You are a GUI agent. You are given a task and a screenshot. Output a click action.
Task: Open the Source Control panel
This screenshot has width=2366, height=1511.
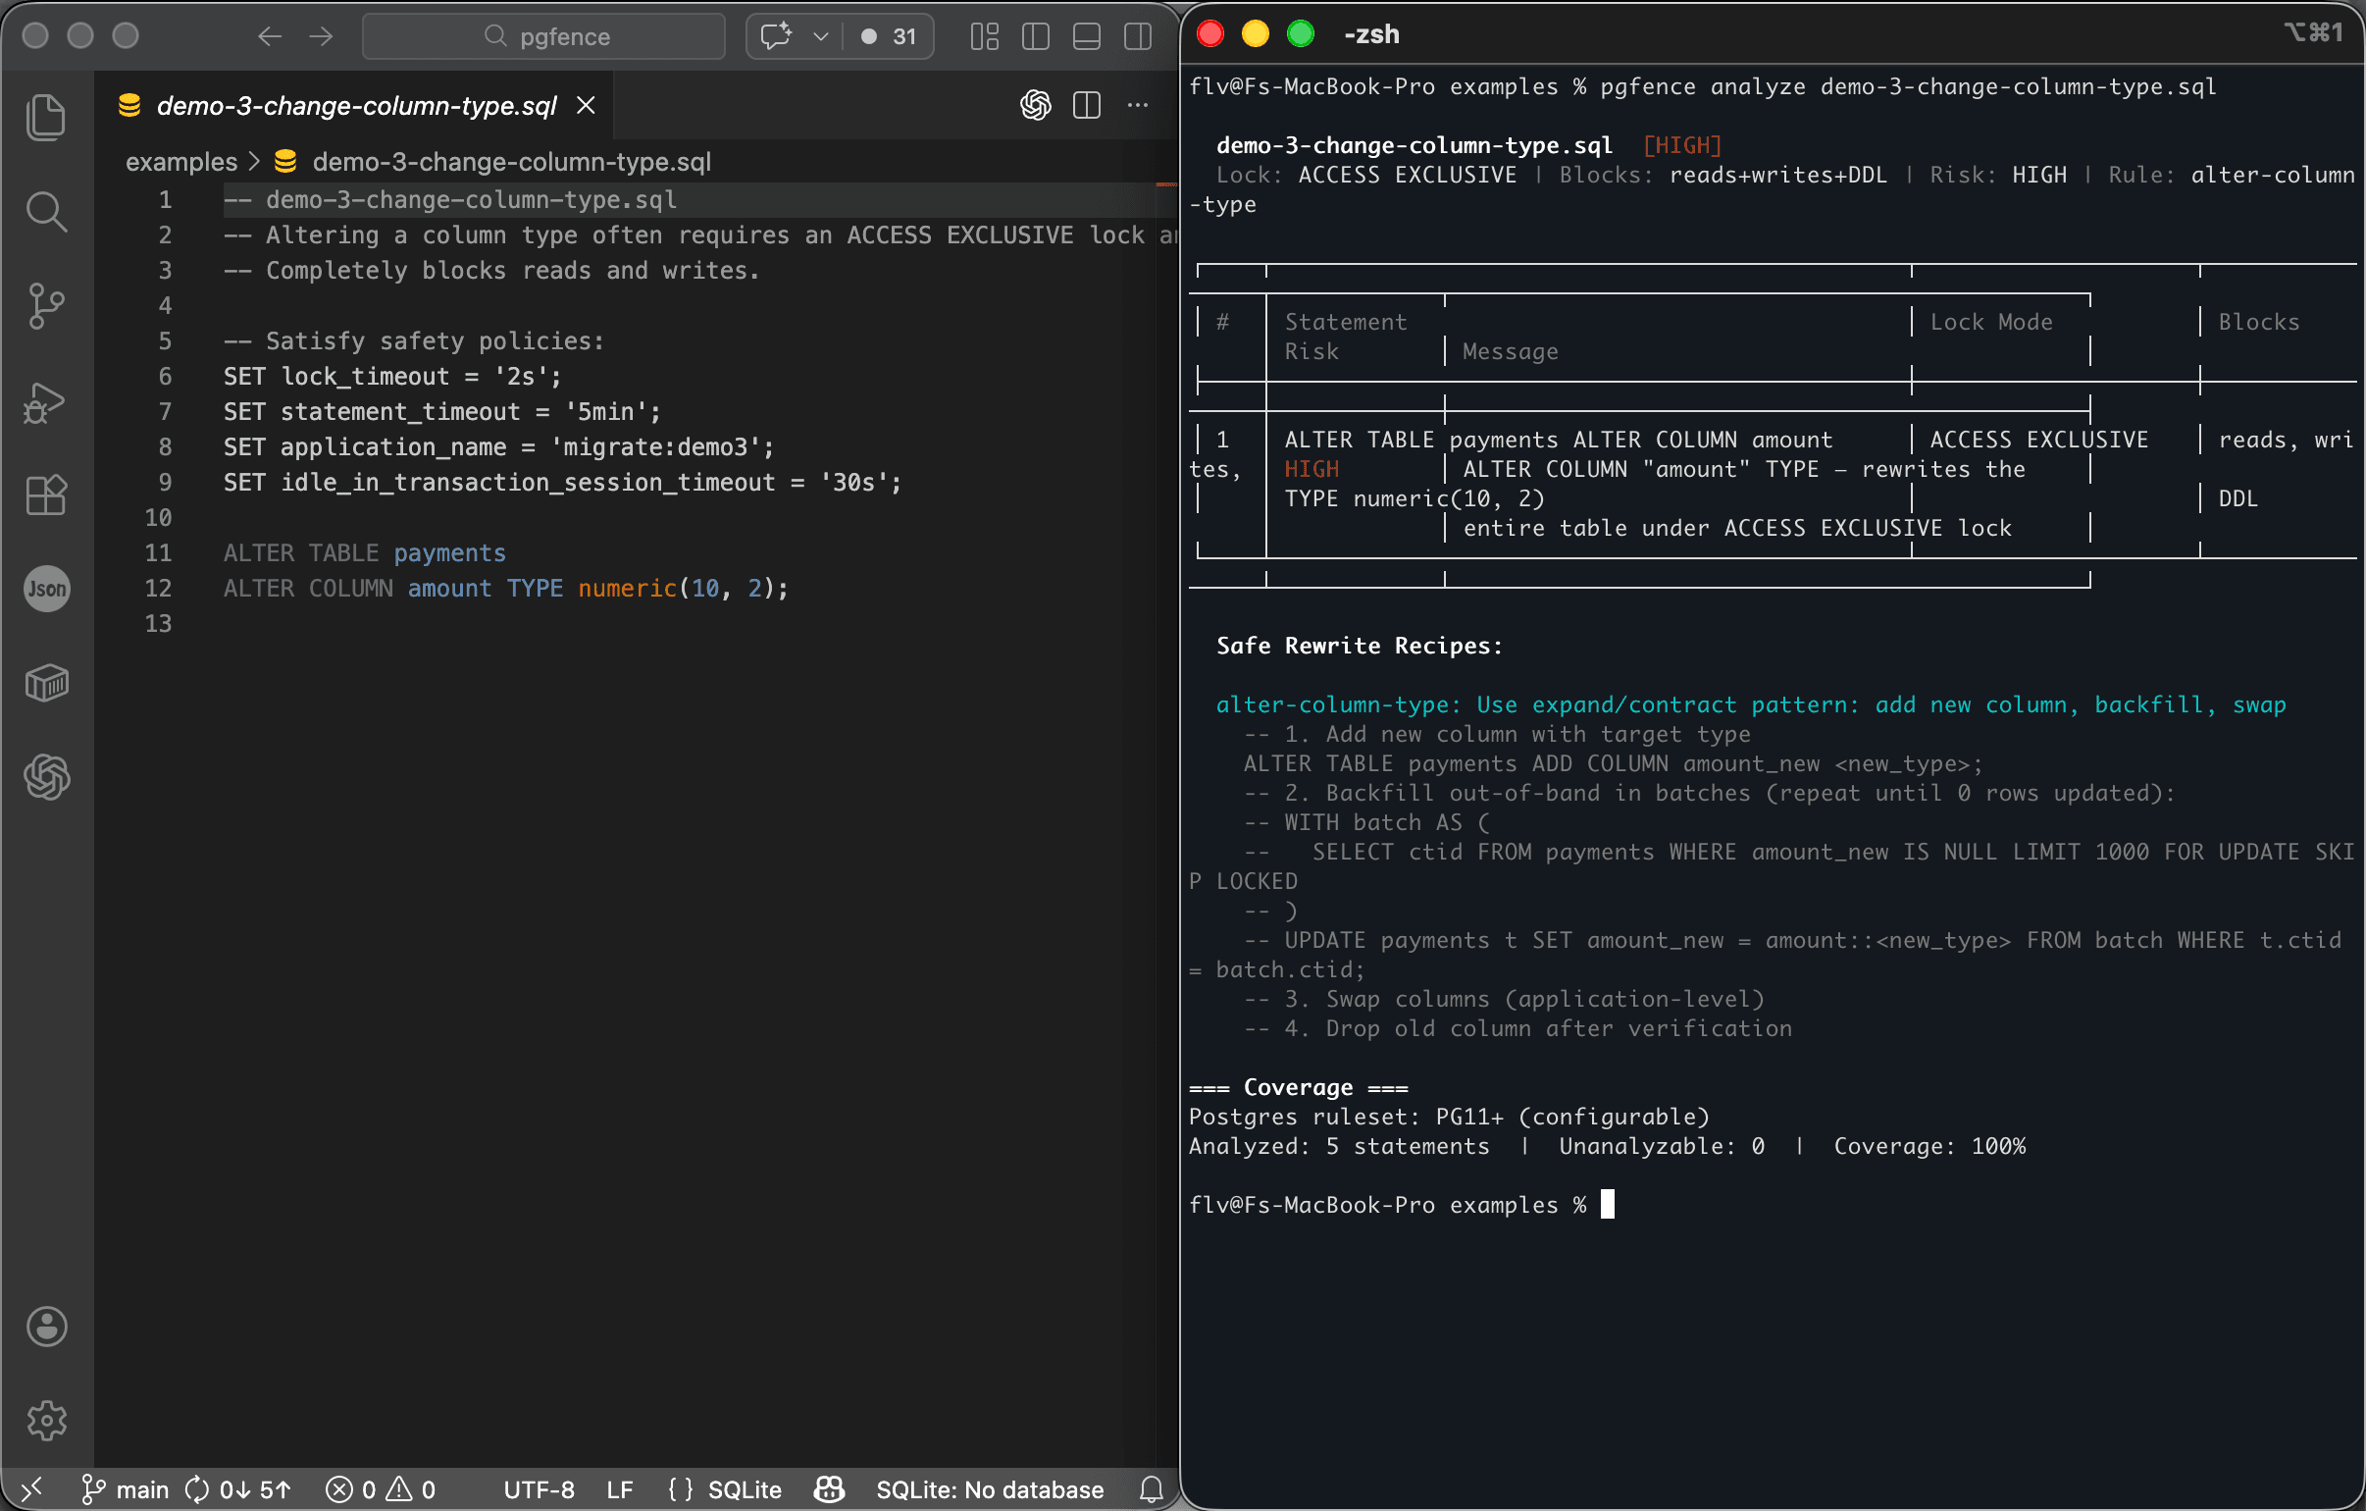coord(46,305)
